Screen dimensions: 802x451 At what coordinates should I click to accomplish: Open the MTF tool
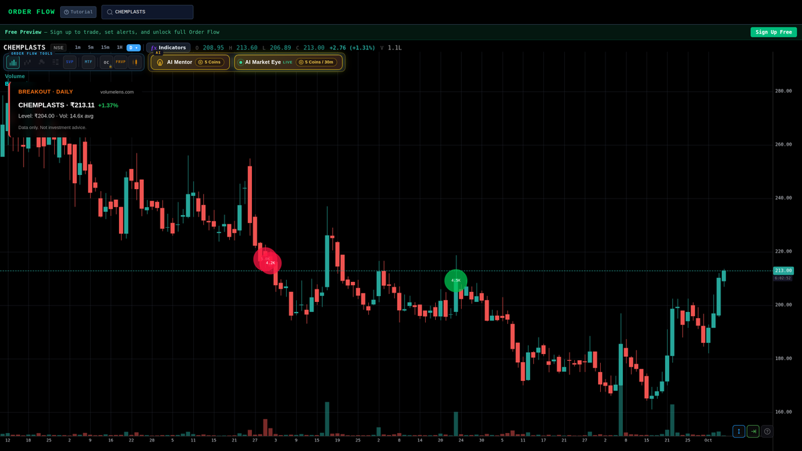point(88,62)
